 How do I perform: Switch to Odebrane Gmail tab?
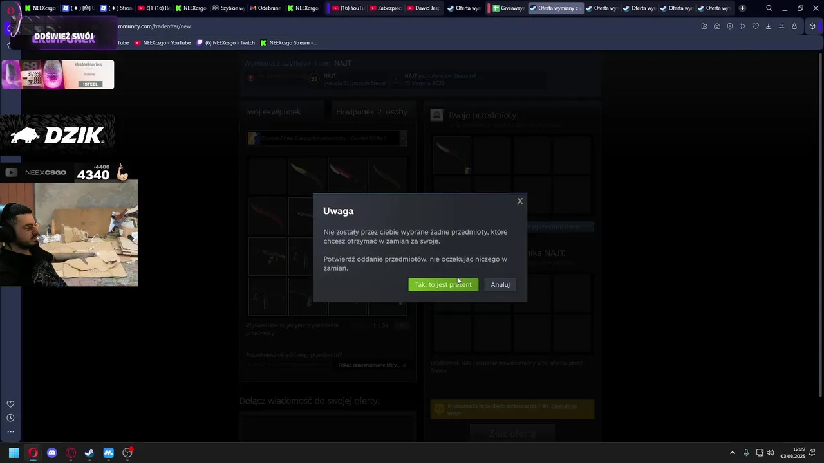[265, 8]
